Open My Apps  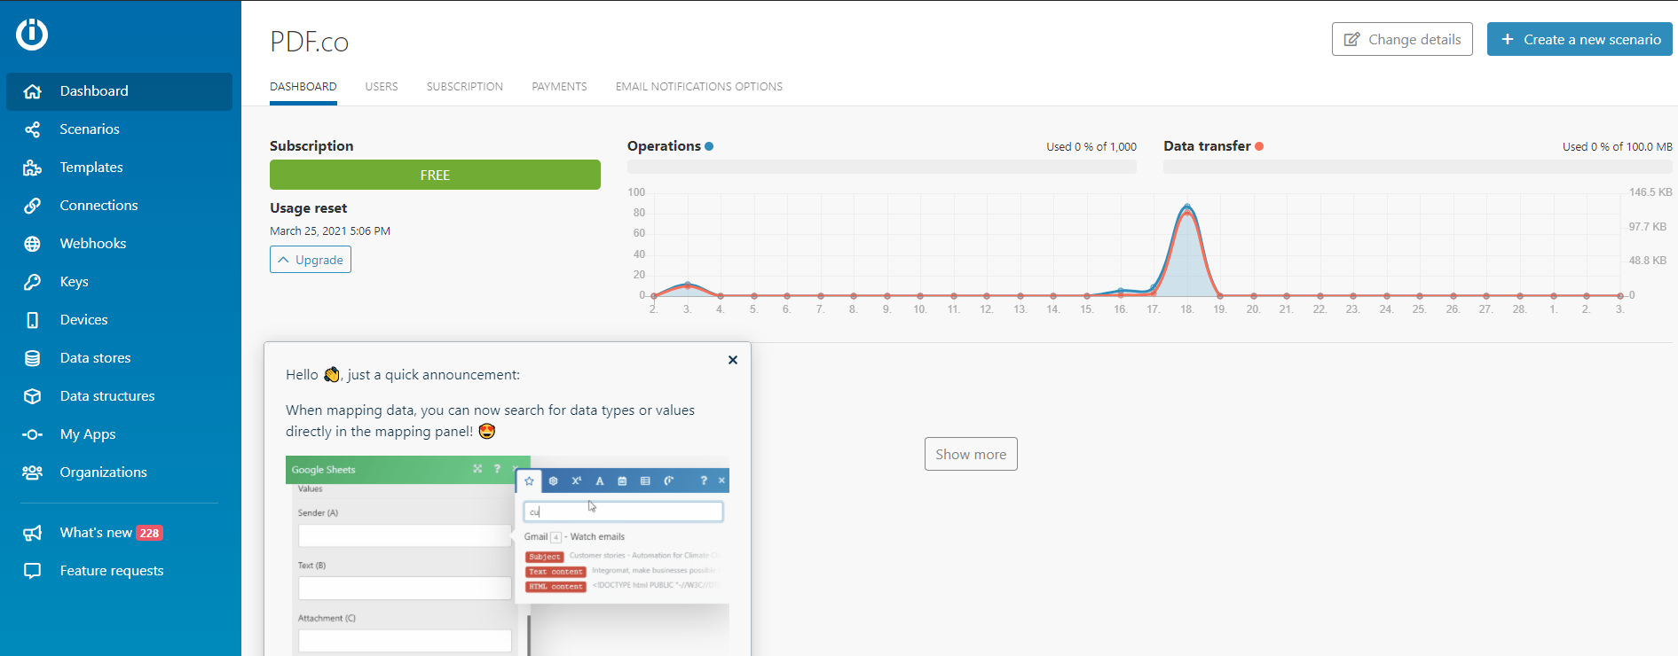(x=119, y=434)
